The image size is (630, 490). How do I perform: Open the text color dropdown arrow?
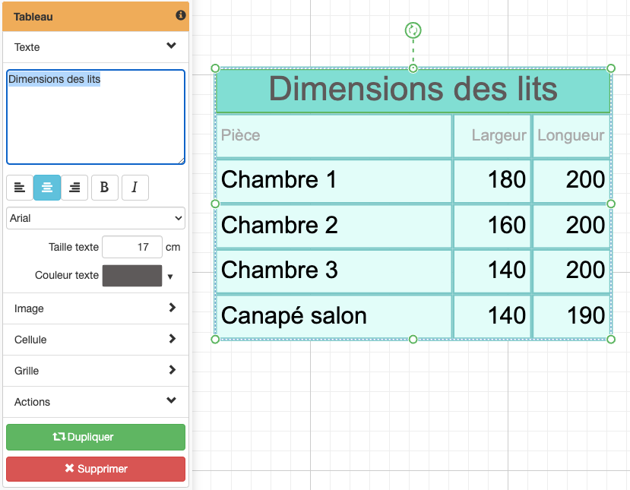(x=171, y=276)
